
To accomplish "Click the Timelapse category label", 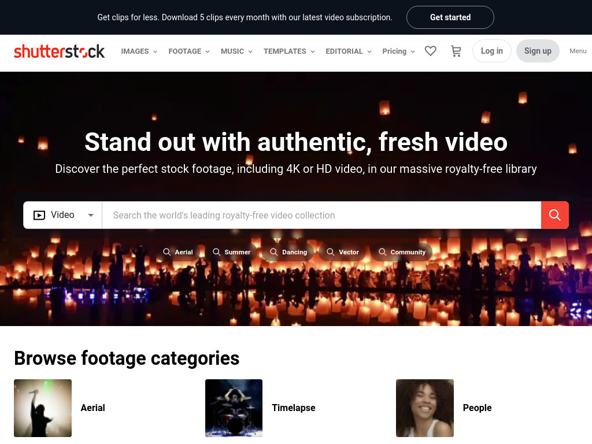I will pyautogui.click(x=293, y=408).
